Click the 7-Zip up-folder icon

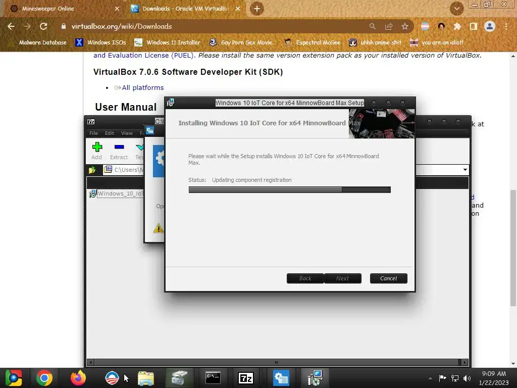(92, 170)
